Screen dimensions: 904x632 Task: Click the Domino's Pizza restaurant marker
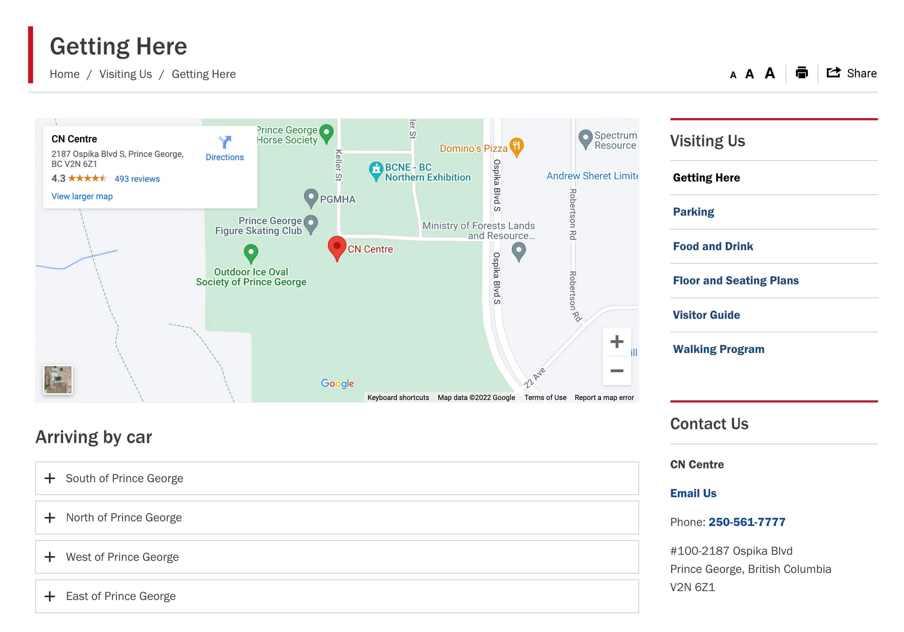coord(516,147)
